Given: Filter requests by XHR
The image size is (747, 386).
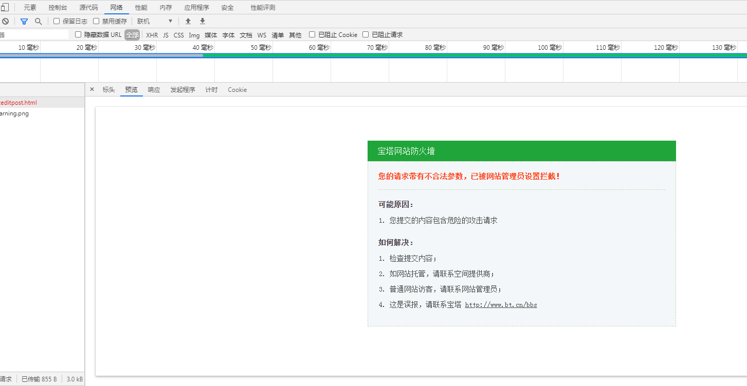Looking at the screenshot, I should coord(152,35).
